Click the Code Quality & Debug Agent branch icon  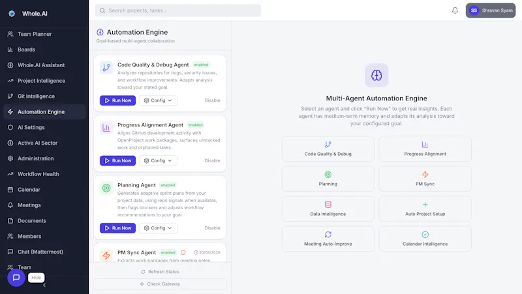(x=106, y=68)
